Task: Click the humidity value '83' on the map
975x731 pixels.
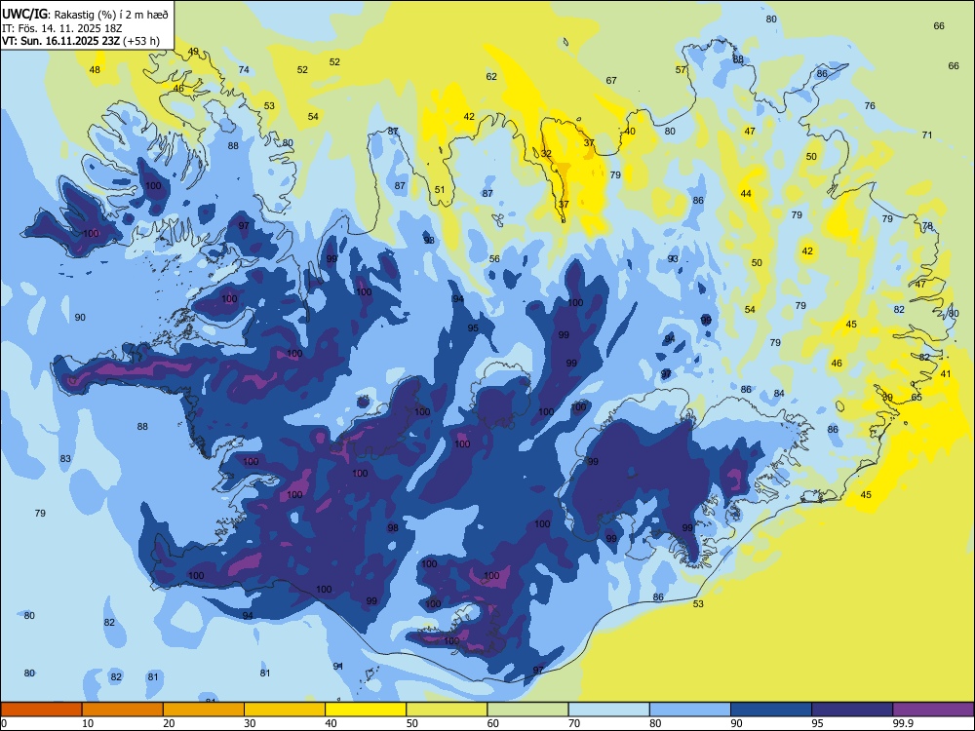Action: pos(65,459)
